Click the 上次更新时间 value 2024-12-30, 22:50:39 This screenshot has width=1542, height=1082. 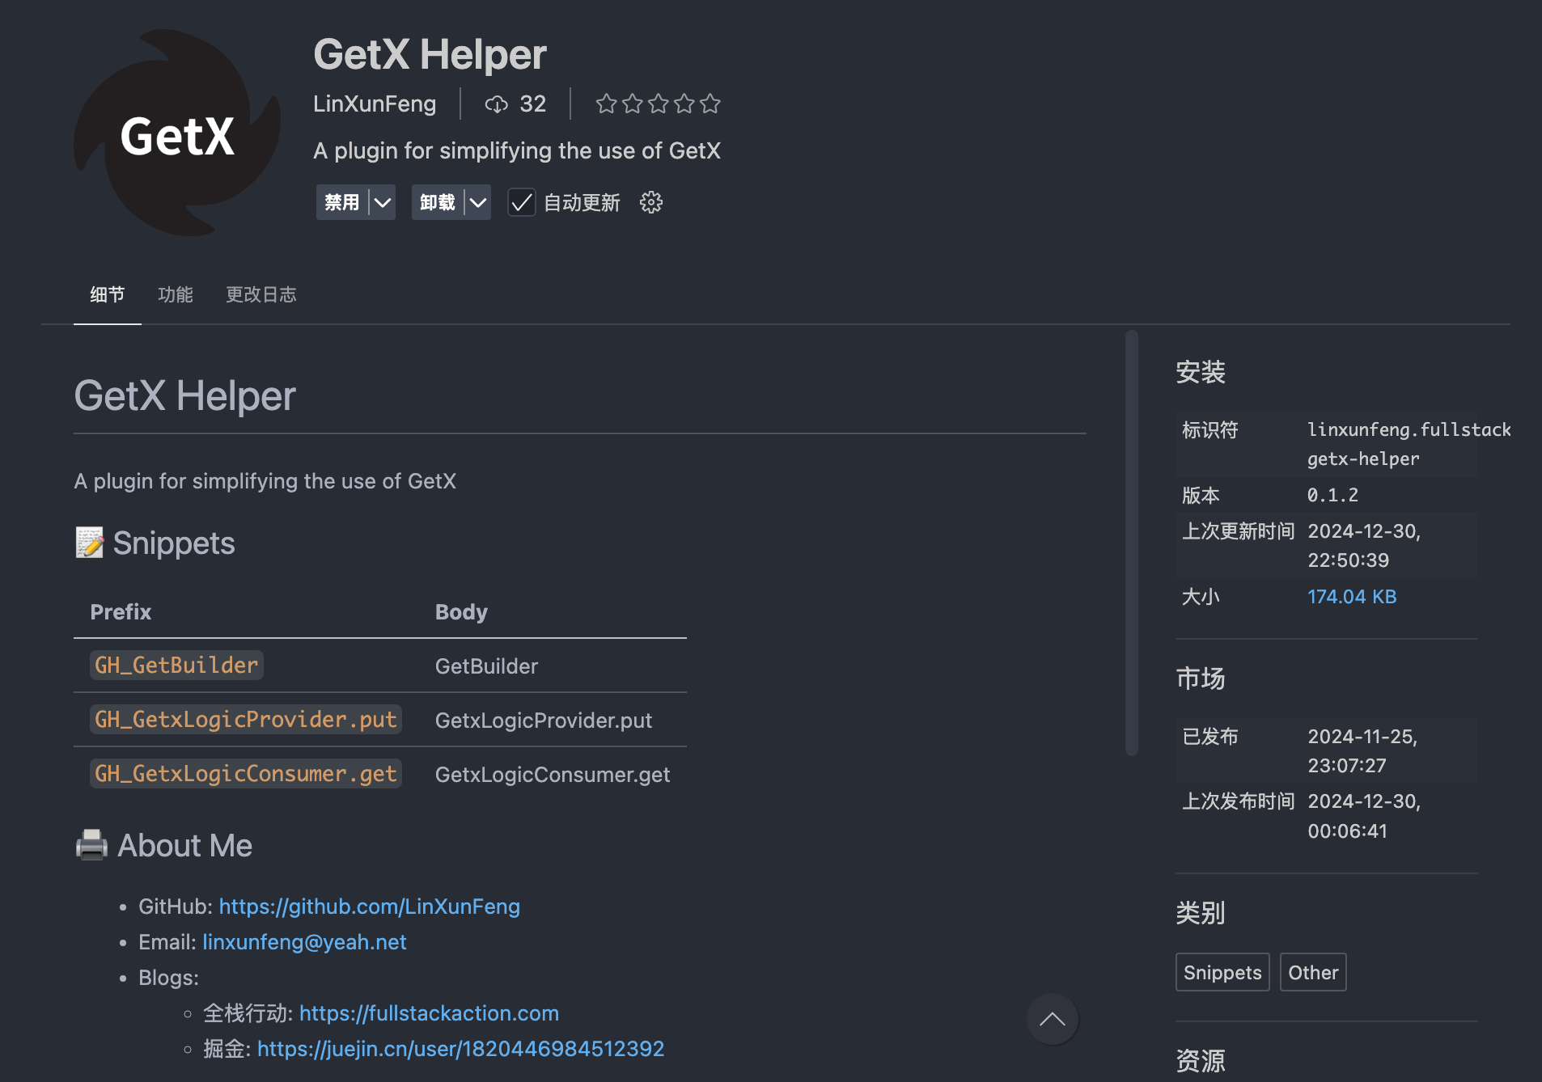click(1364, 546)
